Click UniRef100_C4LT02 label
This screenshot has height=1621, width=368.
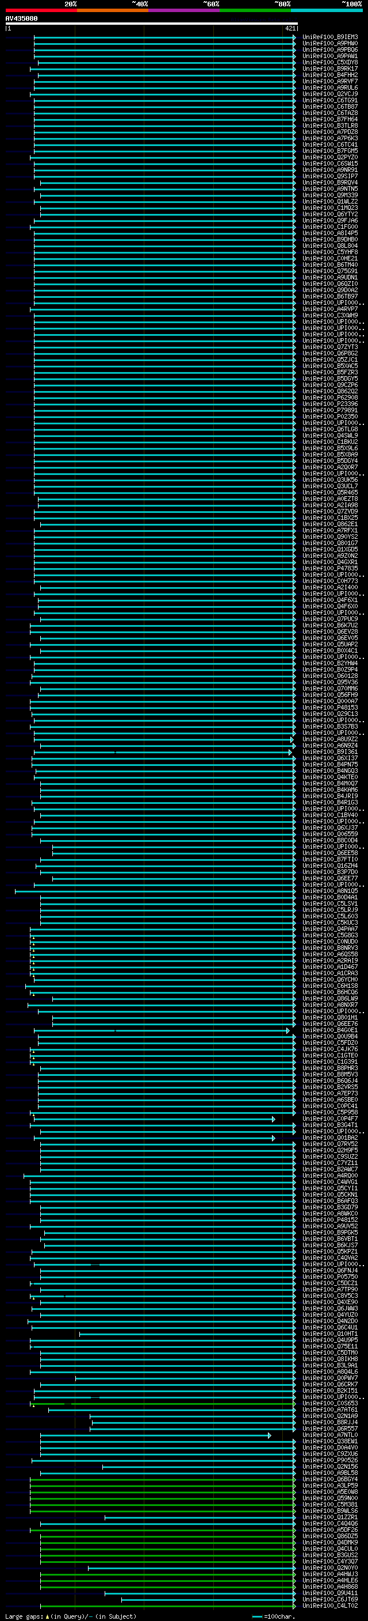click(330, 1605)
